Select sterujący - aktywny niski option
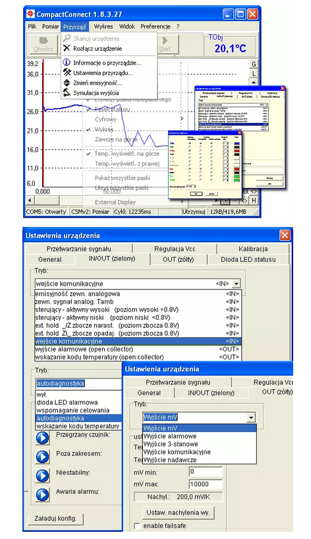The width and height of the screenshot is (311, 539). (138, 317)
